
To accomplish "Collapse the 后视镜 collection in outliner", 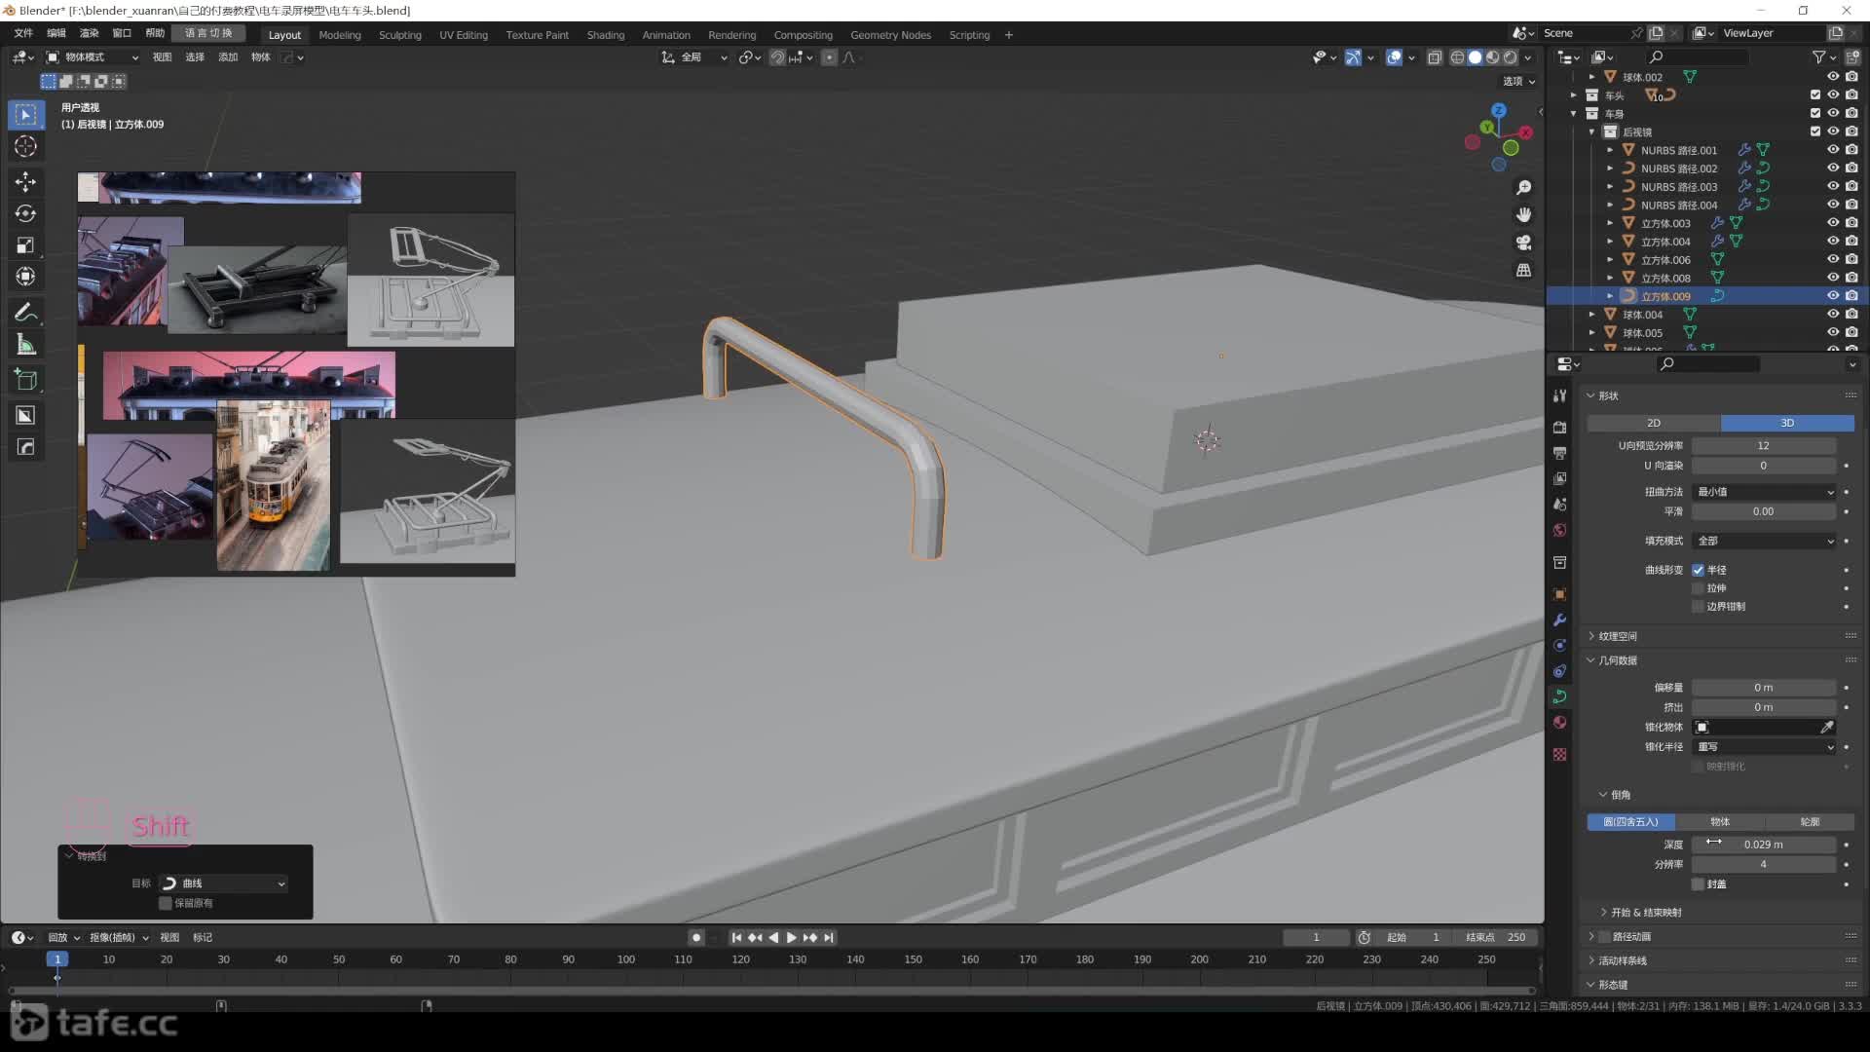I will [1592, 131].
